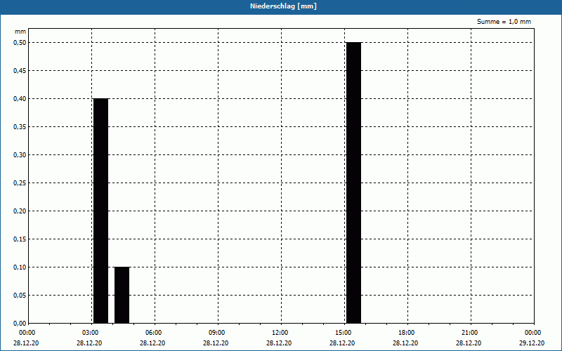Click the 0,05 y-axis value
This screenshot has width=562, height=351.
[x=20, y=295]
